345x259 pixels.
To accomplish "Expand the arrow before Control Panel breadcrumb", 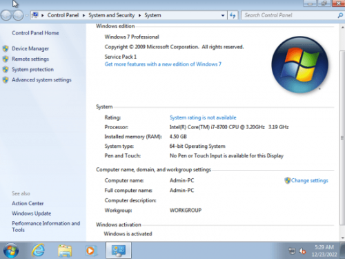I will (43, 15).
